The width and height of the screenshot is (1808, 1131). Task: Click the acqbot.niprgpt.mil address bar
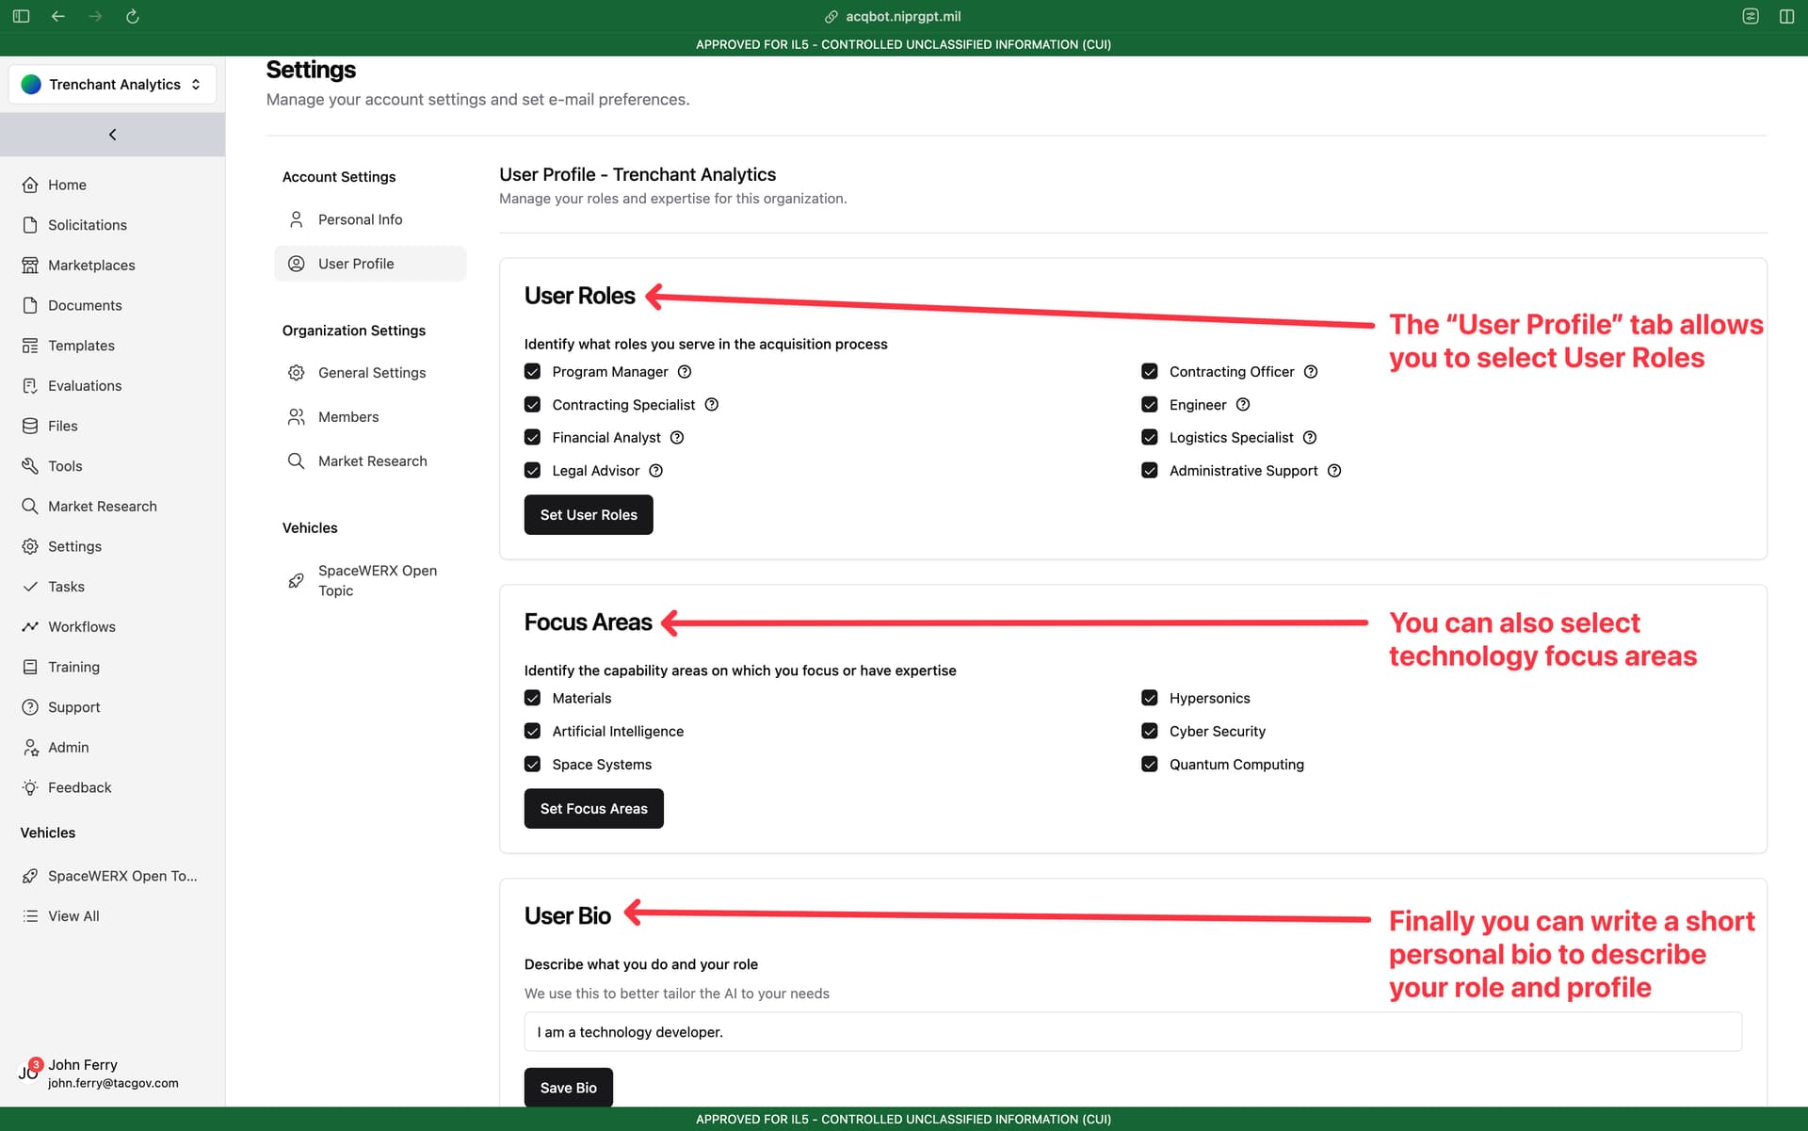coord(894,16)
